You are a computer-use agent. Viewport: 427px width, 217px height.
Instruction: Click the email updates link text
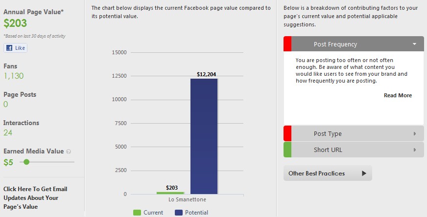point(35,197)
